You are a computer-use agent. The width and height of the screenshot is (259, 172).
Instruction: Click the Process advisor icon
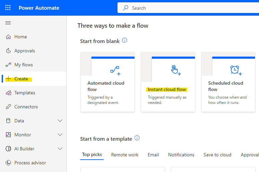click(8, 163)
